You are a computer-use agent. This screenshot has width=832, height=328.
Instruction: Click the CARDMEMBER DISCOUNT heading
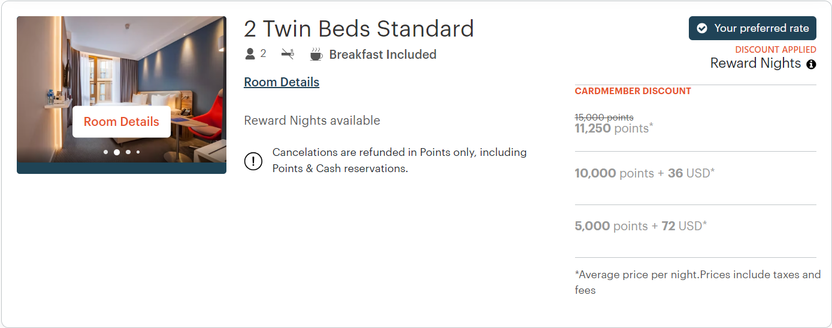tap(633, 91)
